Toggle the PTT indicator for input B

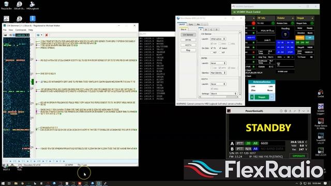point(239,149)
